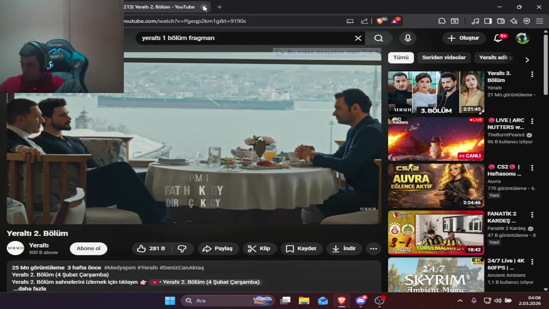Open the Windows Start menu
This screenshot has width=549, height=309.
[x=170, y=300]
